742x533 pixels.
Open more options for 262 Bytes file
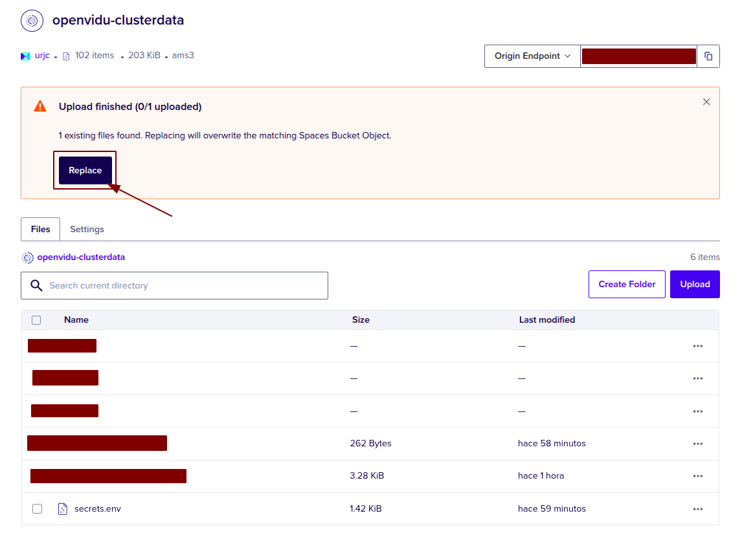[697, 444]
